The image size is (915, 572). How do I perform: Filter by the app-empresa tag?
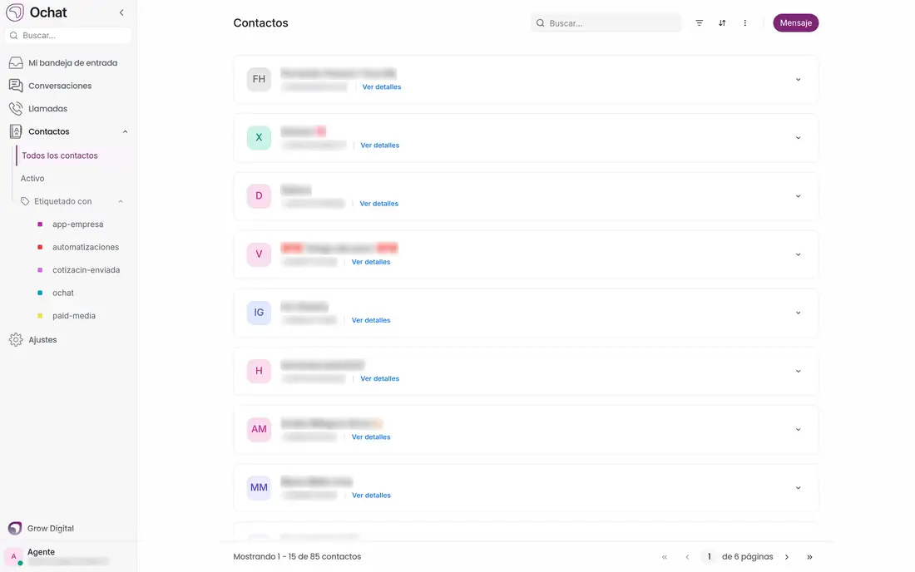77,224
